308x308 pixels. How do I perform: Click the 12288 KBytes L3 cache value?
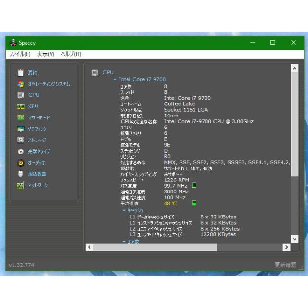tap(218, 234)
